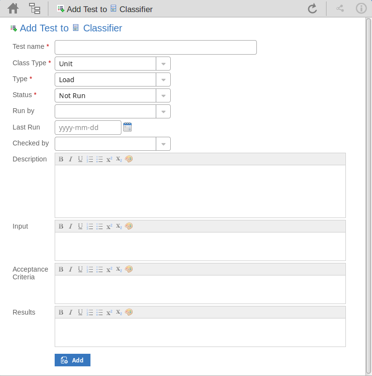
Task: Apply subscript in Results editor toolbar
Action: click(x=119, y=312)
